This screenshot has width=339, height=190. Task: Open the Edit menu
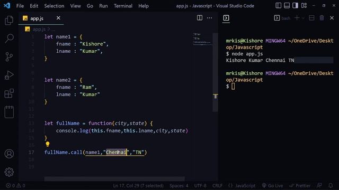34,6
